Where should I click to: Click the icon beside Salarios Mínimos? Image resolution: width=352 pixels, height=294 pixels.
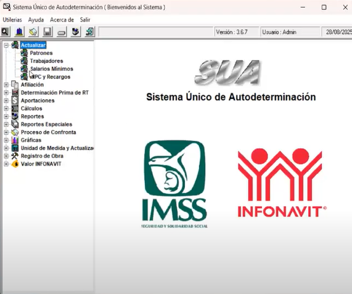tap(24, 69)
